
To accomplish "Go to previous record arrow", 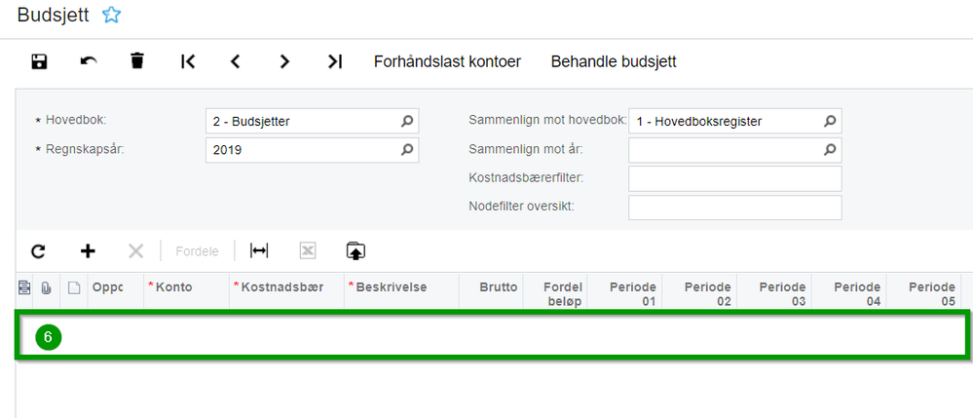I will pos(236,61).
